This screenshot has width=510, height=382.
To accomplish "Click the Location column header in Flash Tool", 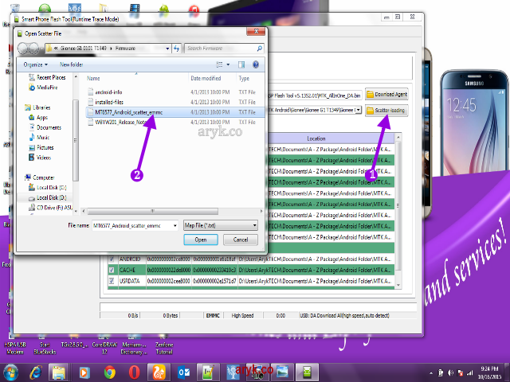I will [x=316, y=138].
